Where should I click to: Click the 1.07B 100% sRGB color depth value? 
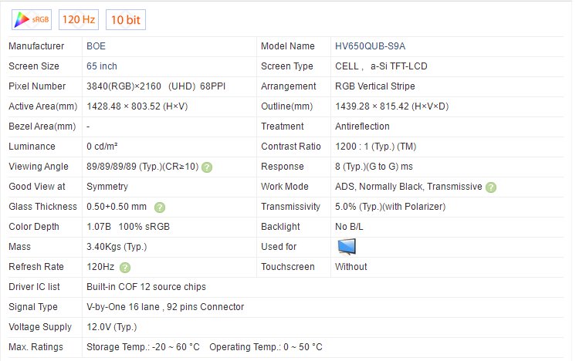124,227
